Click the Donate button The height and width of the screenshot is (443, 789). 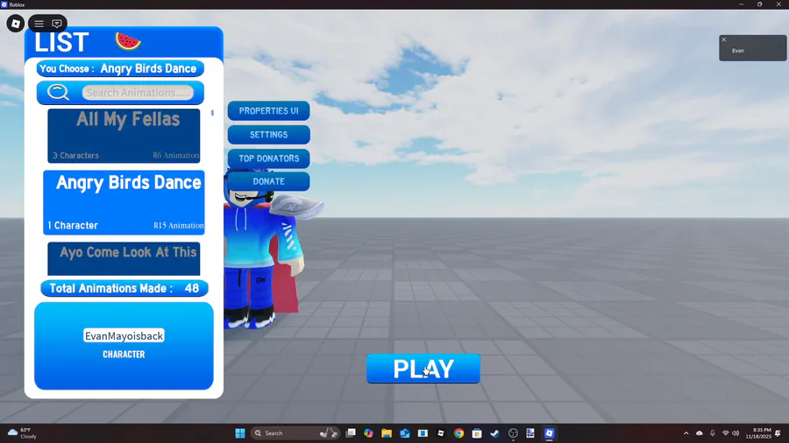pos(269,181)
